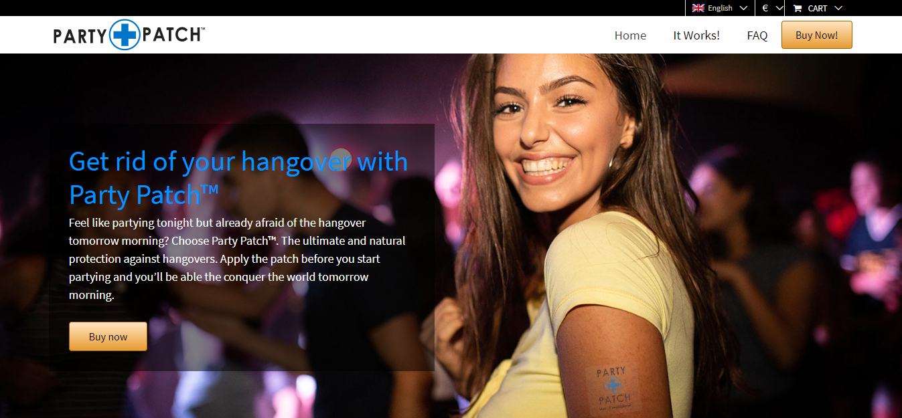Click the Buy Now! header button
The height and width of the screenshot is (418, 902).
click(817, 35)
